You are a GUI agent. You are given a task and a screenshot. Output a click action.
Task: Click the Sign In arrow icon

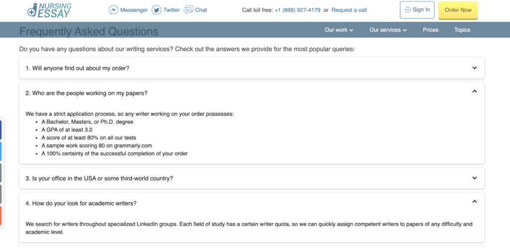407,10
